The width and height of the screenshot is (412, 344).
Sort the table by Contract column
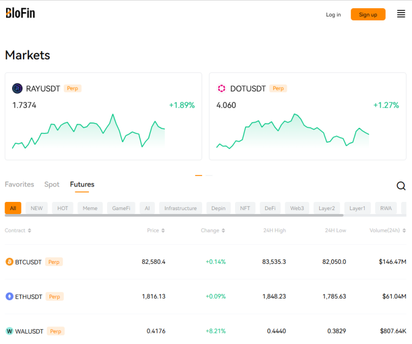tap(18, 230)
